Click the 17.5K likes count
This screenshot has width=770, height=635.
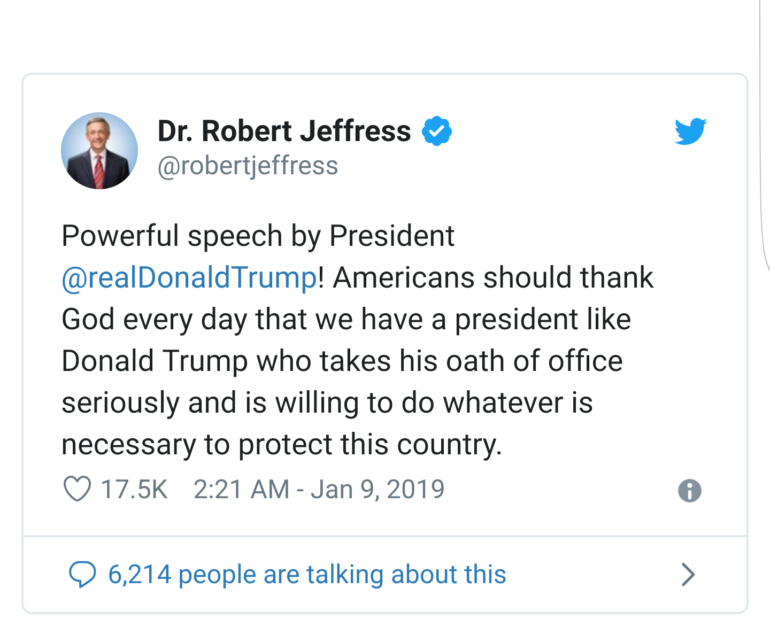click(134, 489)
